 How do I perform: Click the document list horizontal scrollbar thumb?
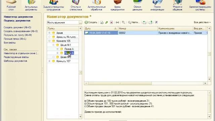click(x=120, y=83)
